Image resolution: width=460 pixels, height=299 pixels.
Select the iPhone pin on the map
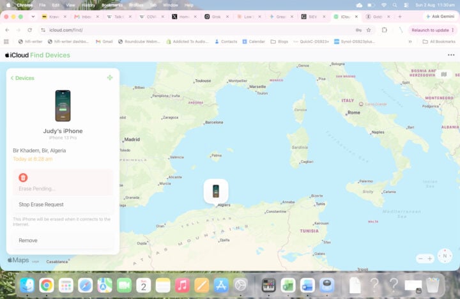click(216, 191)
